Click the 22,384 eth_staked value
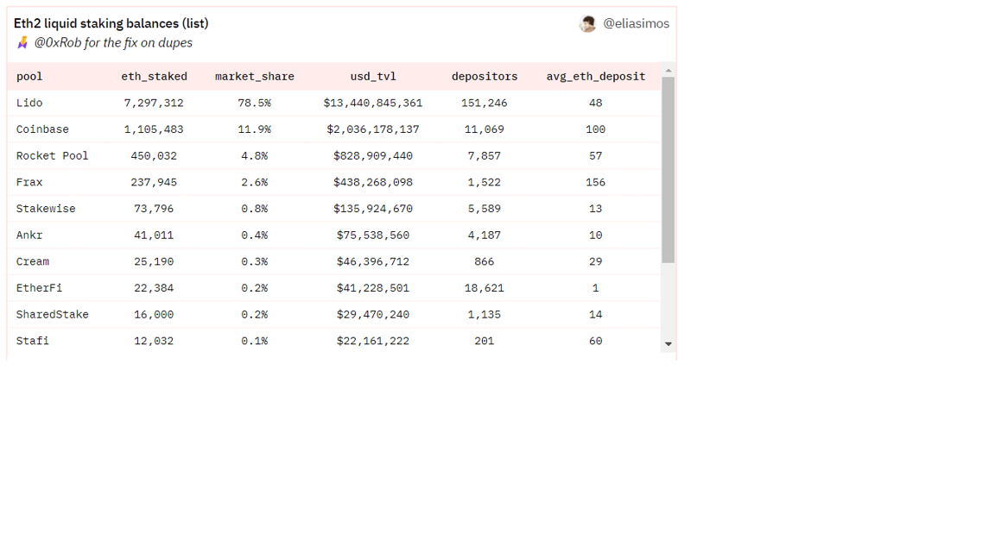The width and height of the screenshot is (995, 559). (154, 288)
